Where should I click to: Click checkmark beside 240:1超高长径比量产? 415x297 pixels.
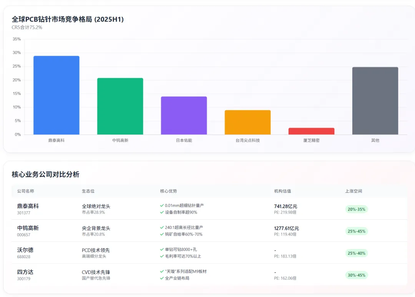tap(162, 227)
